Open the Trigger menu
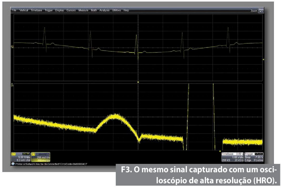281x188 pixels. (48, 10)
